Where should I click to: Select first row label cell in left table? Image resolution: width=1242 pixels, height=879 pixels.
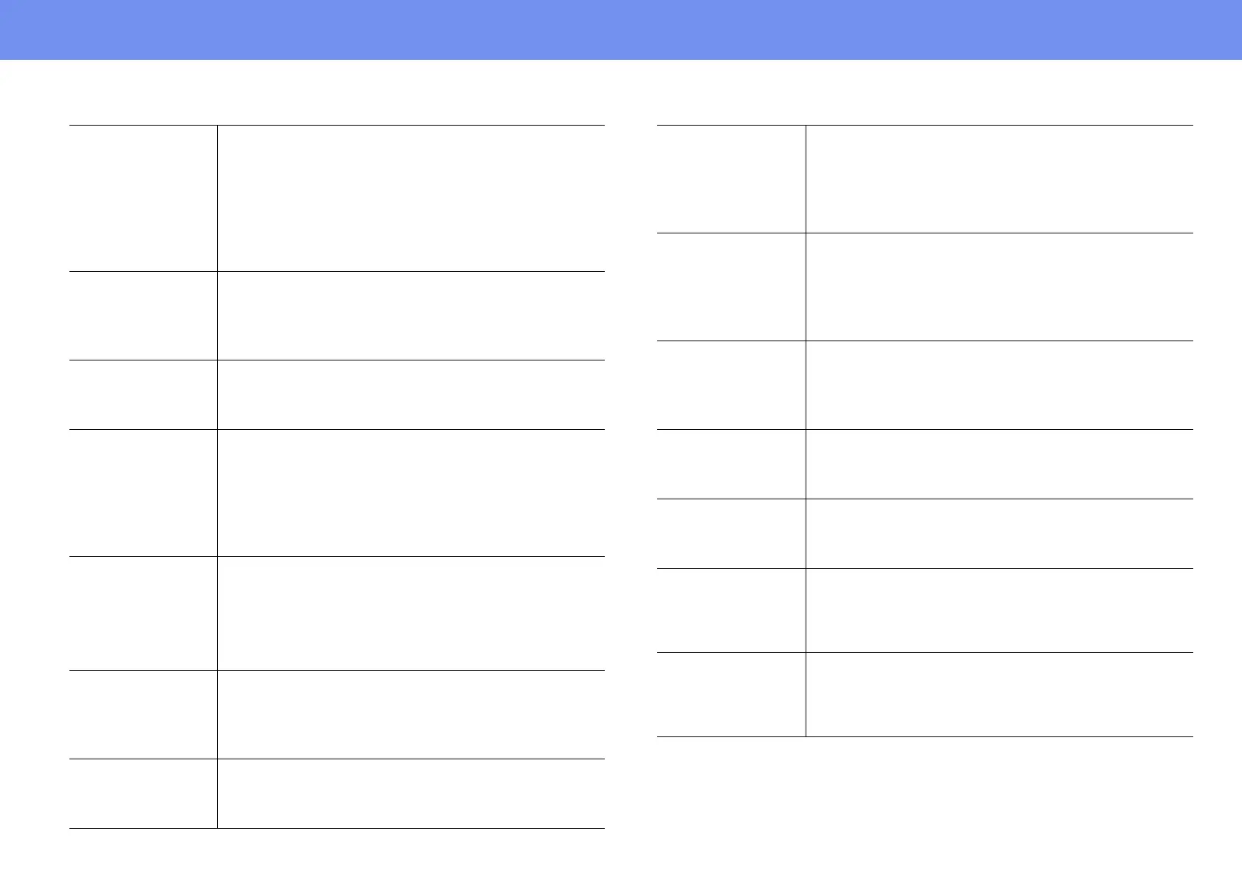tap(143, 198)
